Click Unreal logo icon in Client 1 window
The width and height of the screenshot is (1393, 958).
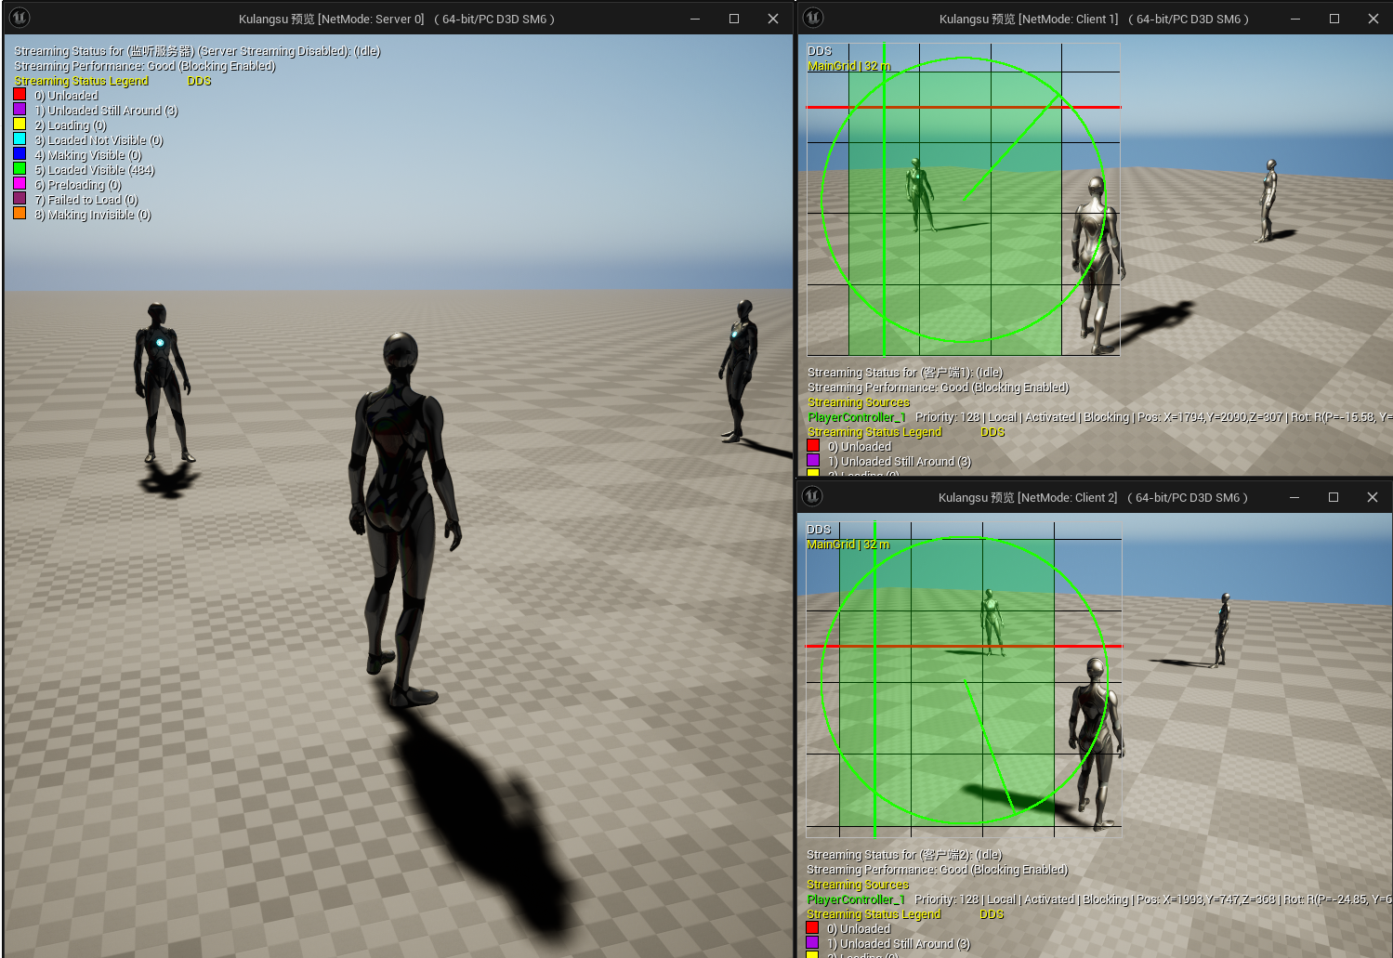coord(813,18)
